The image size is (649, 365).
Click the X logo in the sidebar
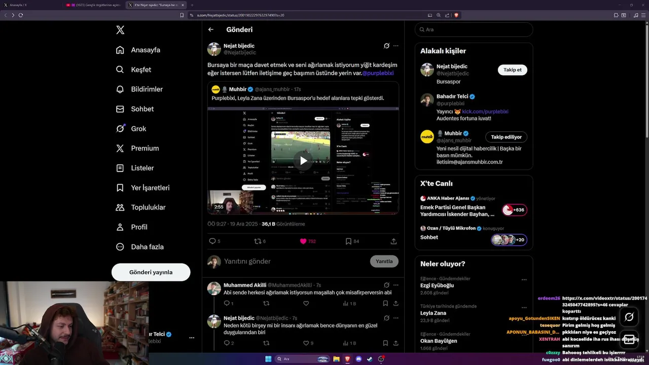[120, 30]
